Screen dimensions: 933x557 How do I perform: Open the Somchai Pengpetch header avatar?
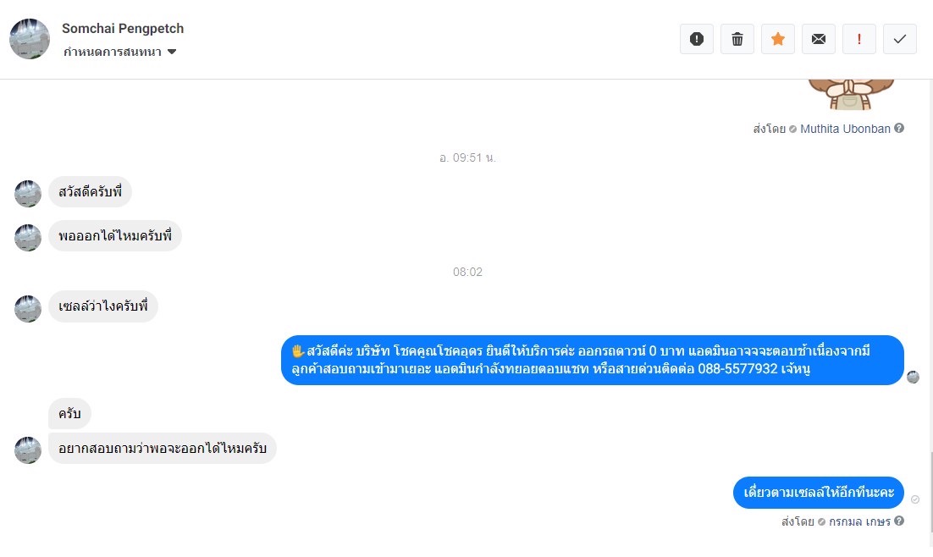(x=30, y=39)
